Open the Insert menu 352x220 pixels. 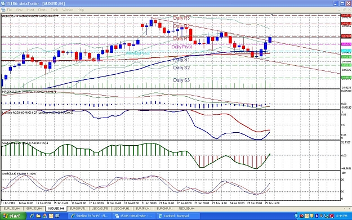tap(30, 10)
